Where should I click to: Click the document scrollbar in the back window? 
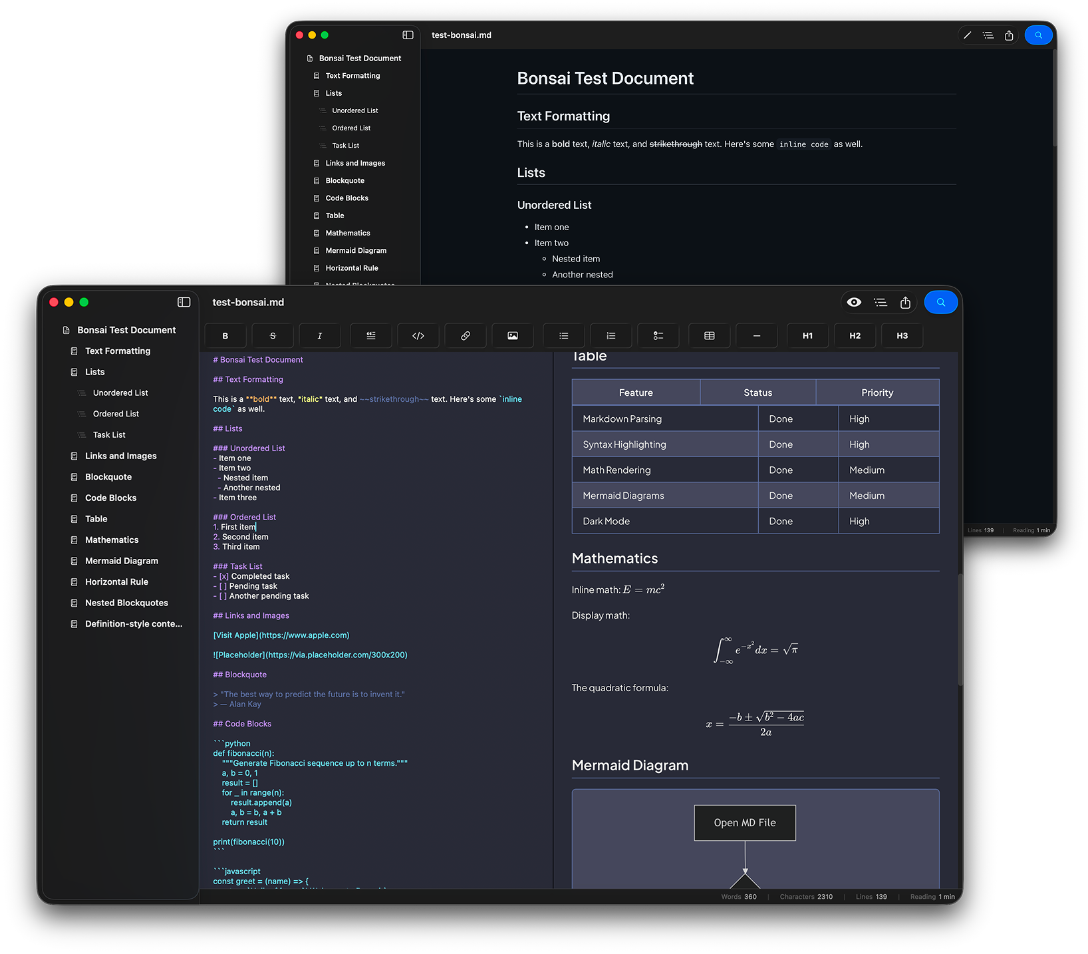[x=1055, y=98]
